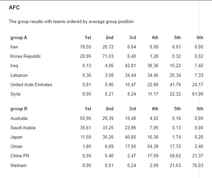Screen dimensions: 212x178
Task: Click Syria's 61,06 sixth-place value
Action: (198, 94)
